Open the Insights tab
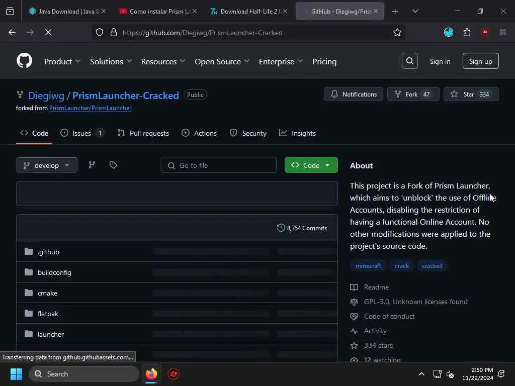 [297, 133]
